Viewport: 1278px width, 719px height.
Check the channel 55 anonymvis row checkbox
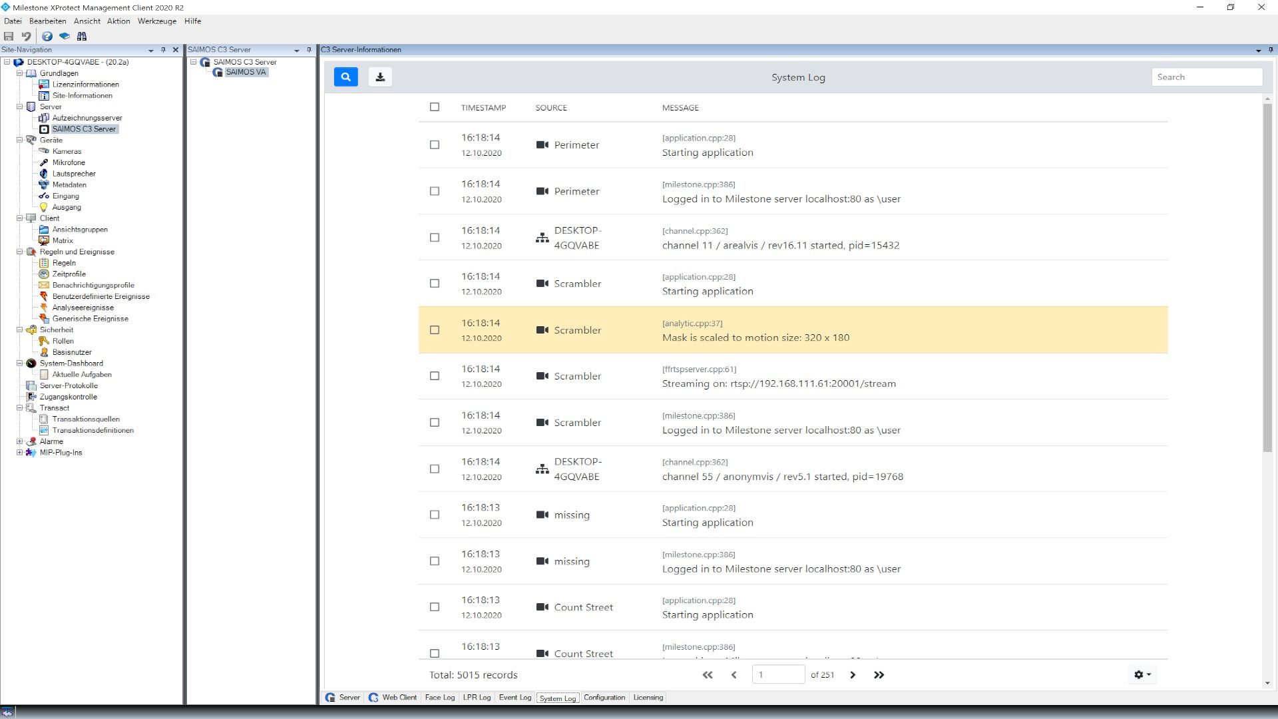435,469
